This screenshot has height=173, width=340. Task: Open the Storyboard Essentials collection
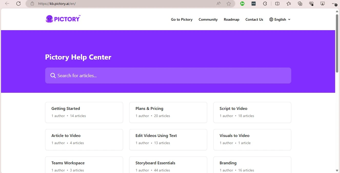(168, 165)
